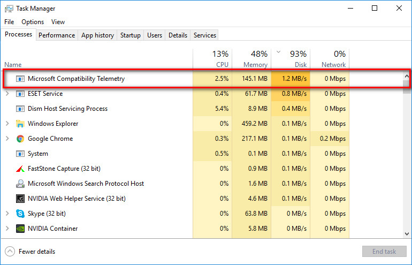The image size is (412, 265).
Task: Open the File menu
Action: coord(9,22)
